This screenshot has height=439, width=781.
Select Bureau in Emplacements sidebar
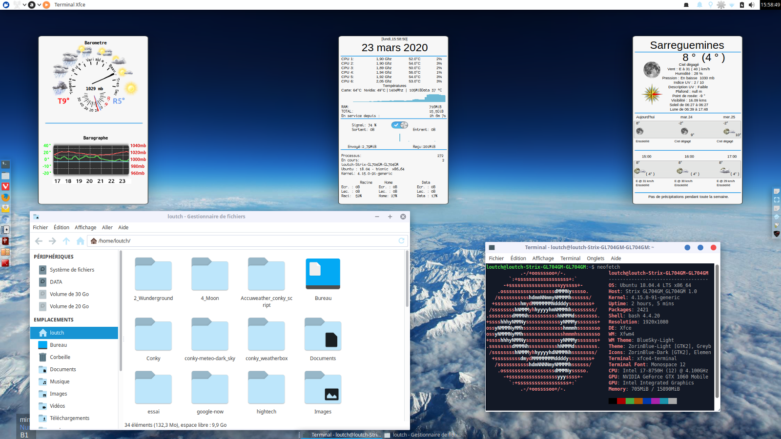74,345
